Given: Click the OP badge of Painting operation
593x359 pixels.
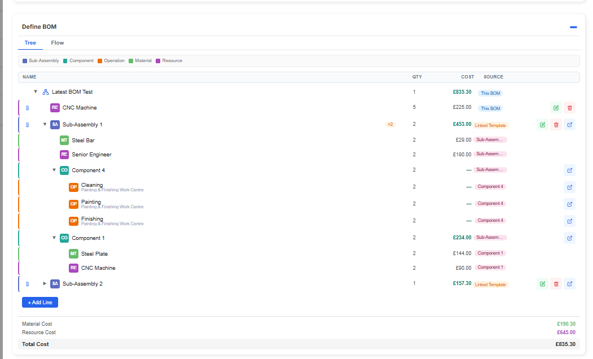Looking at the screenshot, I should tap(73, 204).
